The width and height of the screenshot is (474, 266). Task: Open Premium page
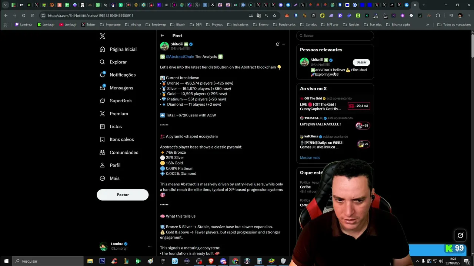[x=114, y=114]
